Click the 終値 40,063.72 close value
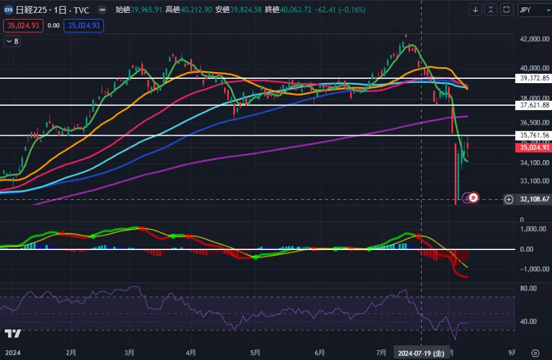This screenshot has width=552, height=360. click(x=288, y=10)
